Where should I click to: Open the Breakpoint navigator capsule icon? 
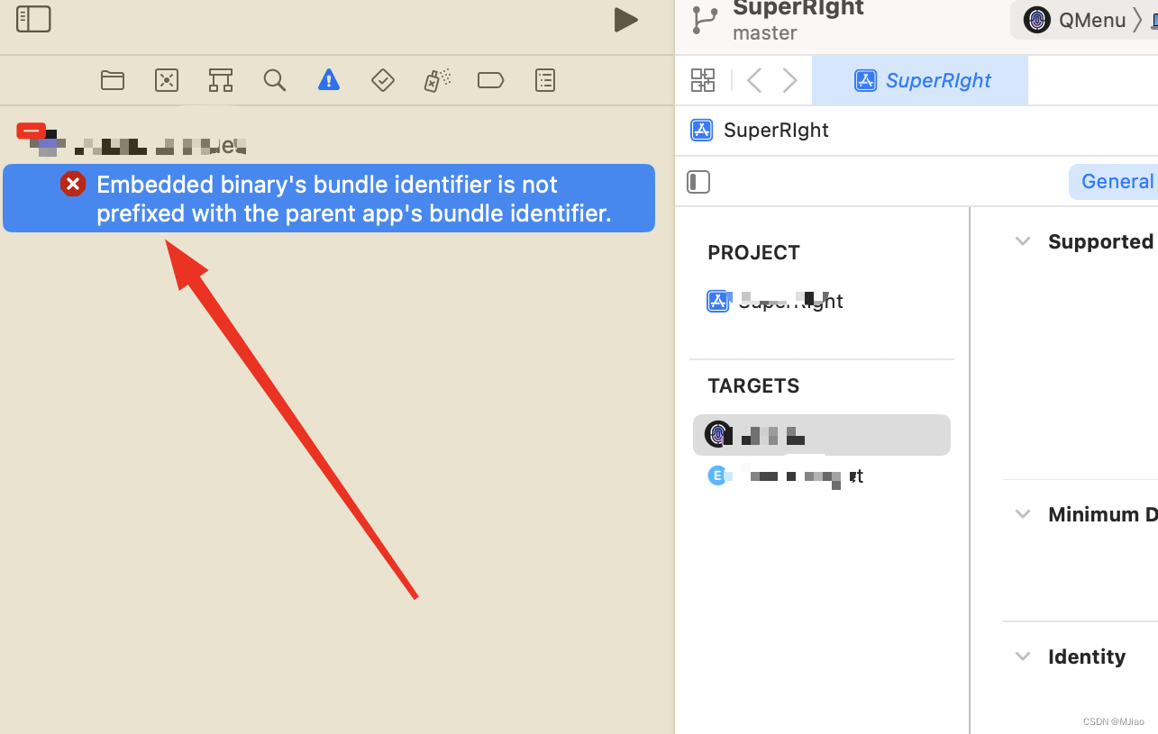[490, 80]
